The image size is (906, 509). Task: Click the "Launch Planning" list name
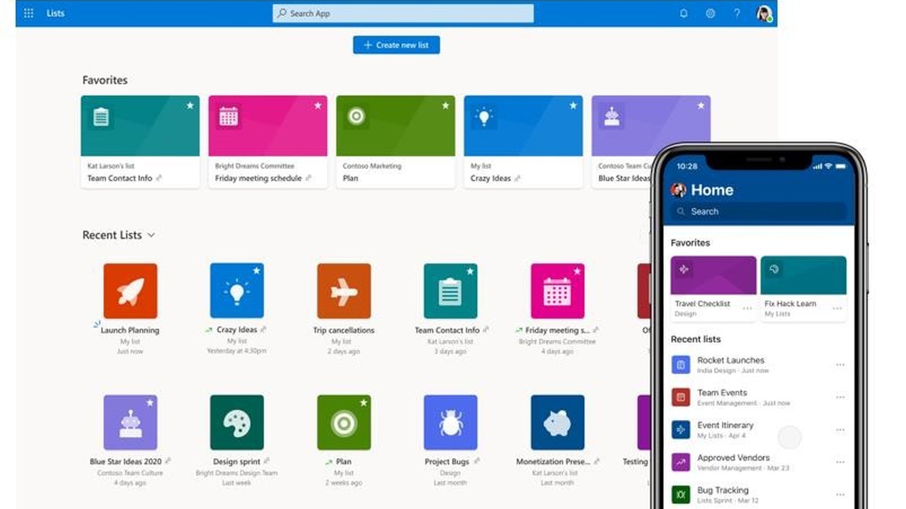[x=130, y=330]
